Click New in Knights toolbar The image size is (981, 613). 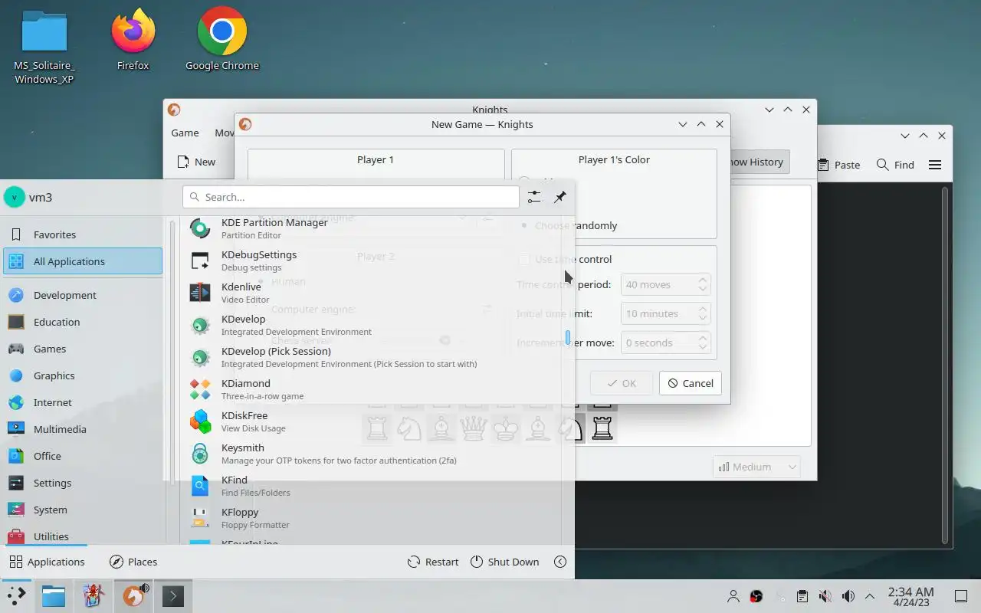pos(196,162)
